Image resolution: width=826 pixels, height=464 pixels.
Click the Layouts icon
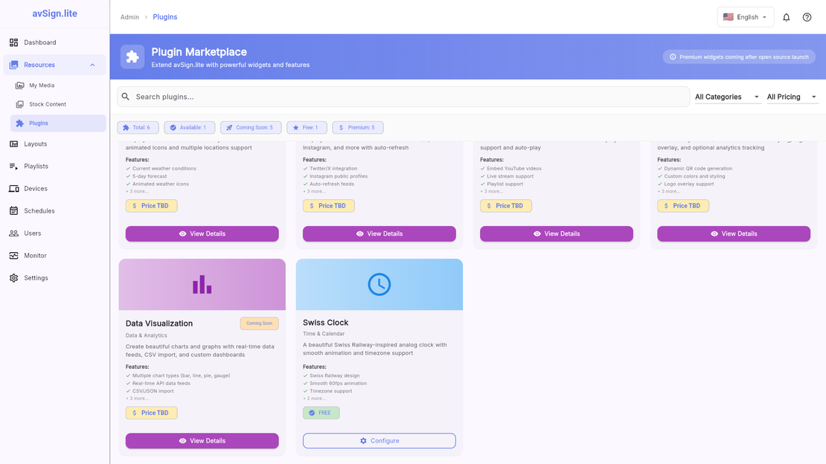click(x=13, y=144)
